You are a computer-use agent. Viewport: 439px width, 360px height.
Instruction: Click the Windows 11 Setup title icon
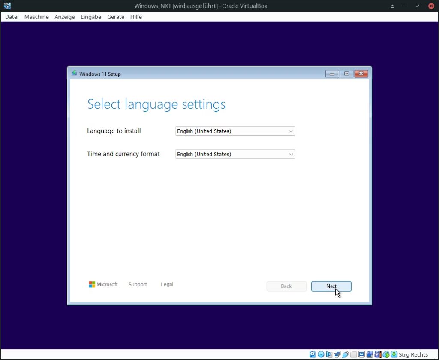click(x=74, y=74)
